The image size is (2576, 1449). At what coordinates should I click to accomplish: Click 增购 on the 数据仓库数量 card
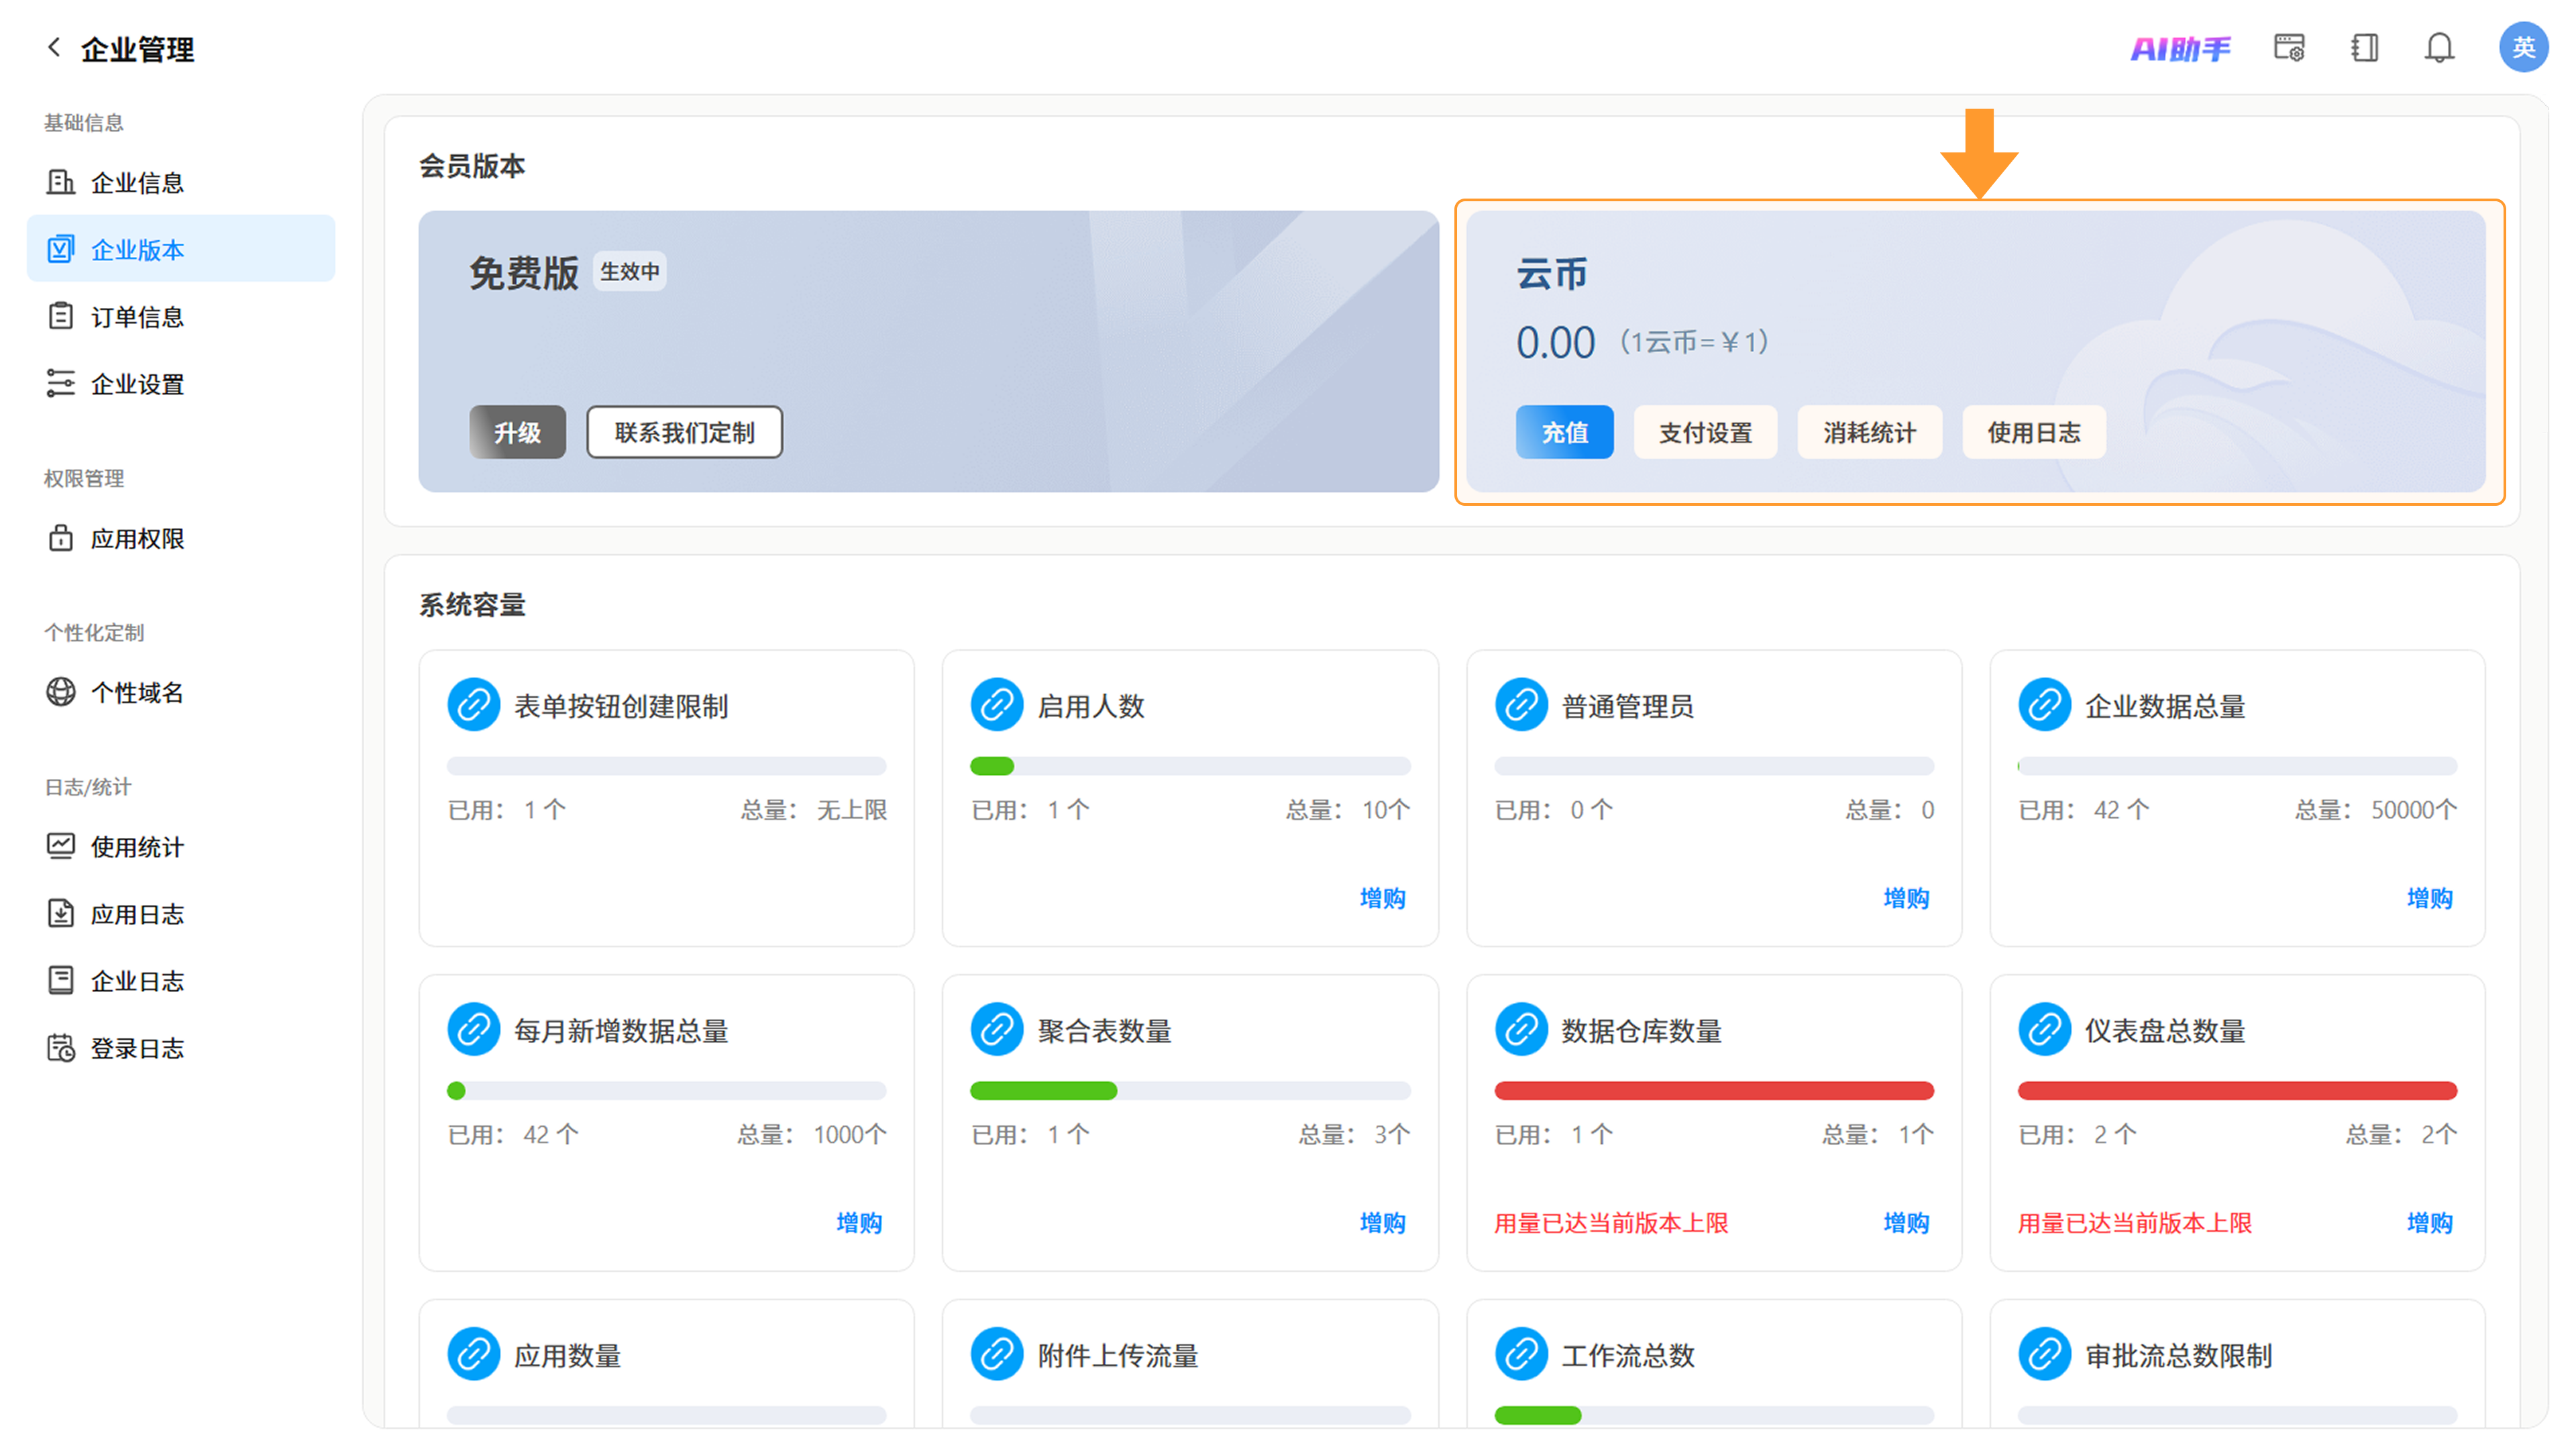pyautogui.click(x=1907, y=1222)
